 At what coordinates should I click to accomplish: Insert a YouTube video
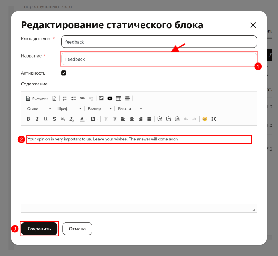click(110, 98)
